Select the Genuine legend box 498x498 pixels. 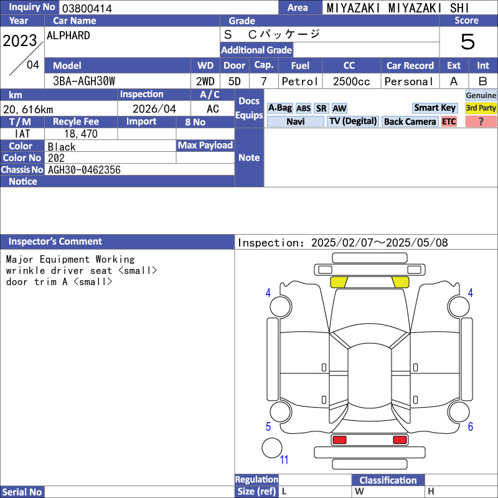[481, 95]
